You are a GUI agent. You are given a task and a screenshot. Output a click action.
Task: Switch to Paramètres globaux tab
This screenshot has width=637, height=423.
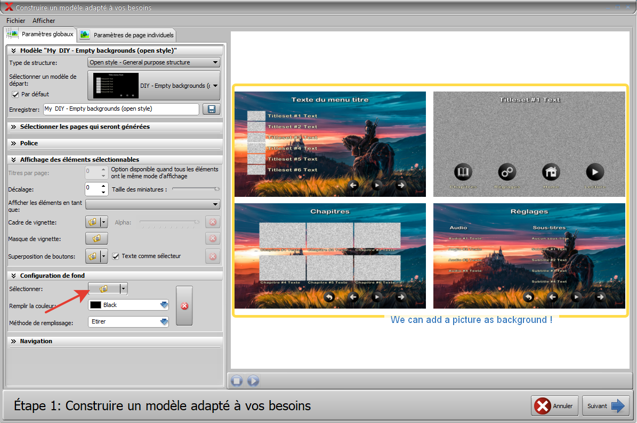[40, 34]
